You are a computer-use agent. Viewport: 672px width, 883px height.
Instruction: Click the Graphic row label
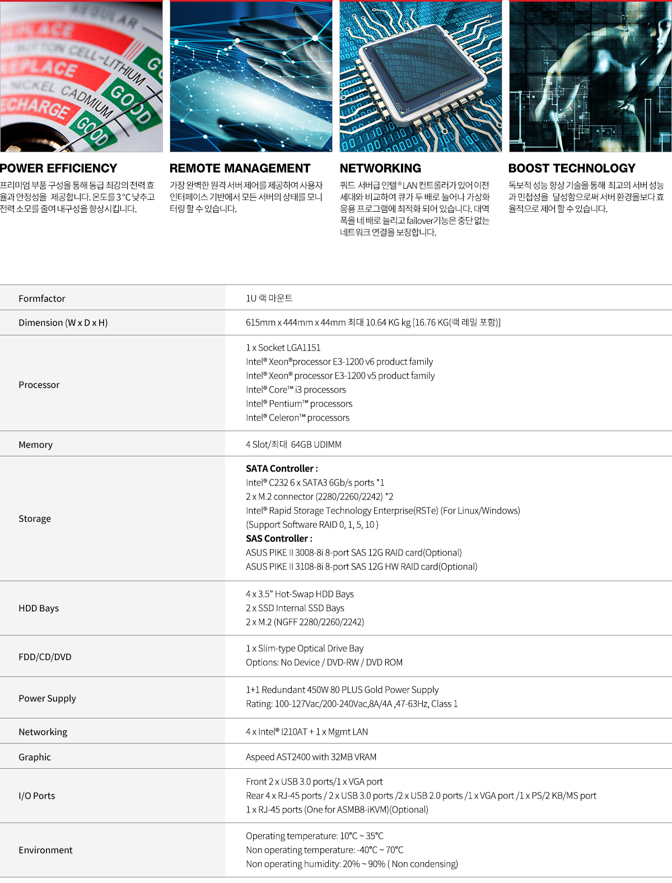[x=35, y=757]
